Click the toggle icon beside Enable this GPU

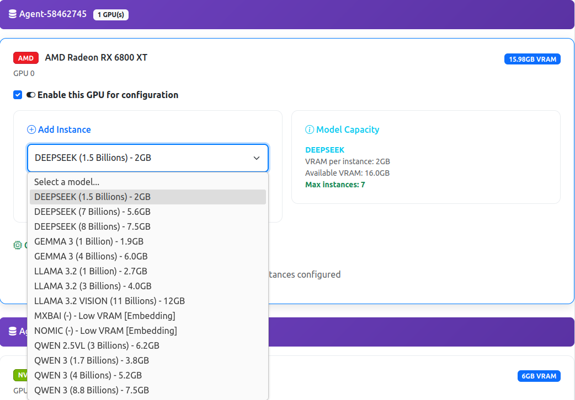[31, 95]
